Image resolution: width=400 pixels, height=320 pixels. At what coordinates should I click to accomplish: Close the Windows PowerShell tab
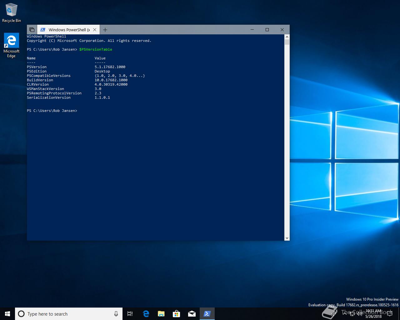95,30
